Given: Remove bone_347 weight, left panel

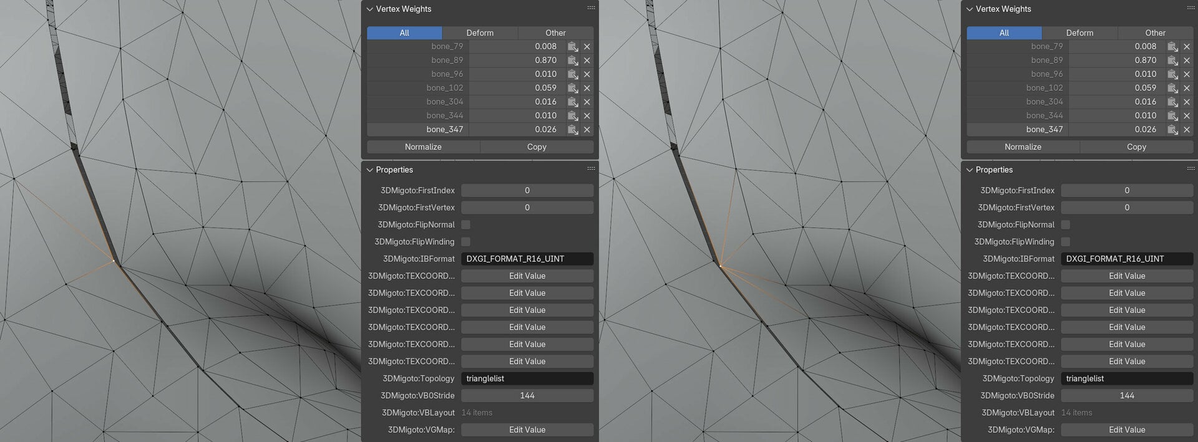Looking at the screenshot, I should [587, 130].
